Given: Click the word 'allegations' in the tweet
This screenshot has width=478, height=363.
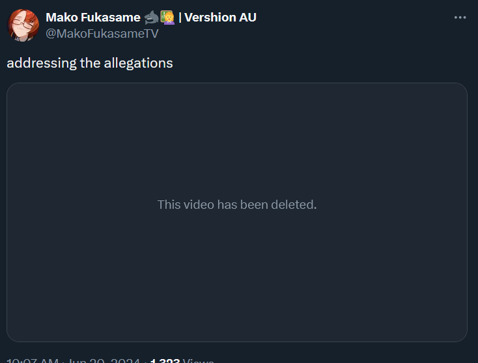Looking at the screenshot, I should coord(139,63).
